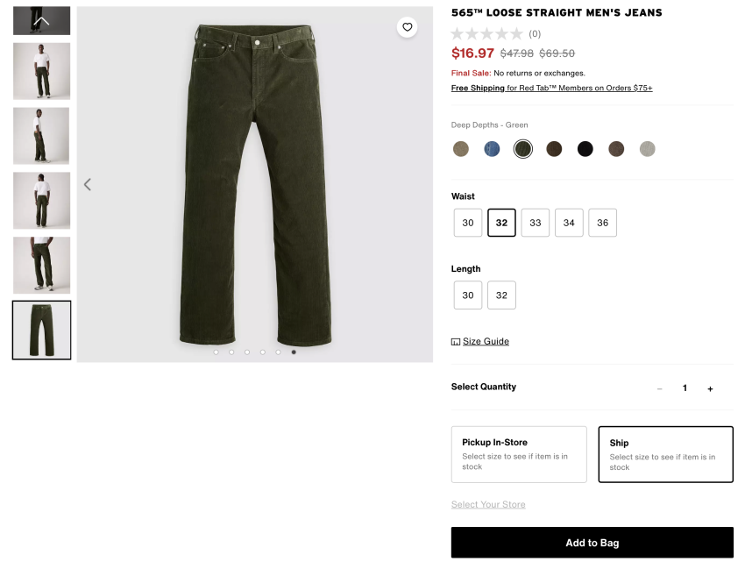Open the Free Shipping link

point(479,88)
